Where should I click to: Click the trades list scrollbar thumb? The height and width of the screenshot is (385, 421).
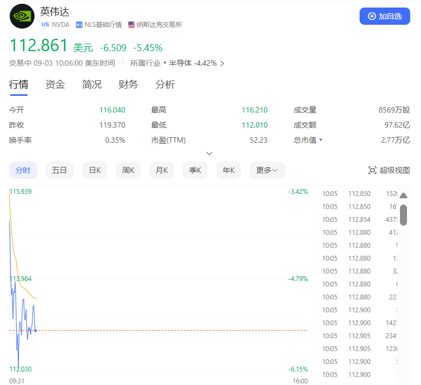(403, 214)
